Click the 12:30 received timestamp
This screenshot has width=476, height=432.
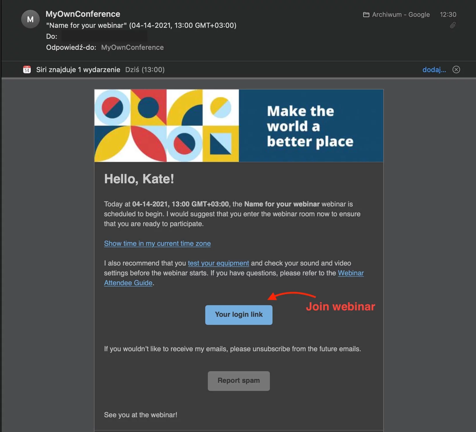click(448, 14)
